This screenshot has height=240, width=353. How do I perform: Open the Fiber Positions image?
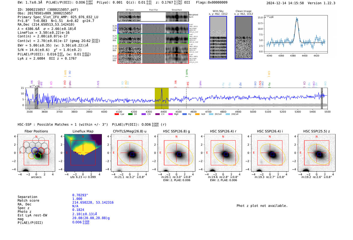pos(36,153)
